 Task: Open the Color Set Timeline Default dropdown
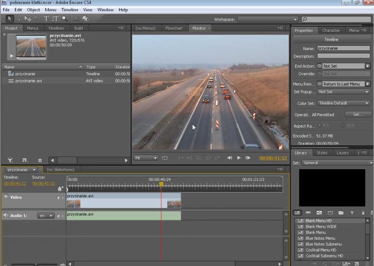tap(344, 103)
